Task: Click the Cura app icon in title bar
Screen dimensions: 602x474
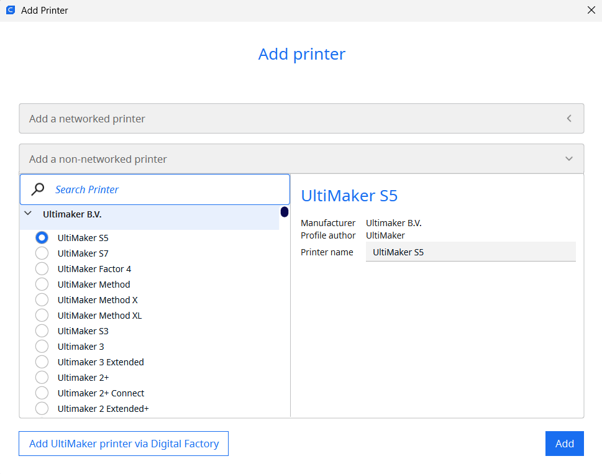Action: (x=10, y=10)
